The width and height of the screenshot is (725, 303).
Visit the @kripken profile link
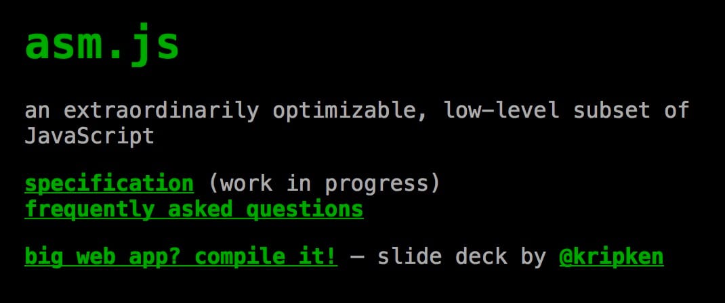coord(611,256)
